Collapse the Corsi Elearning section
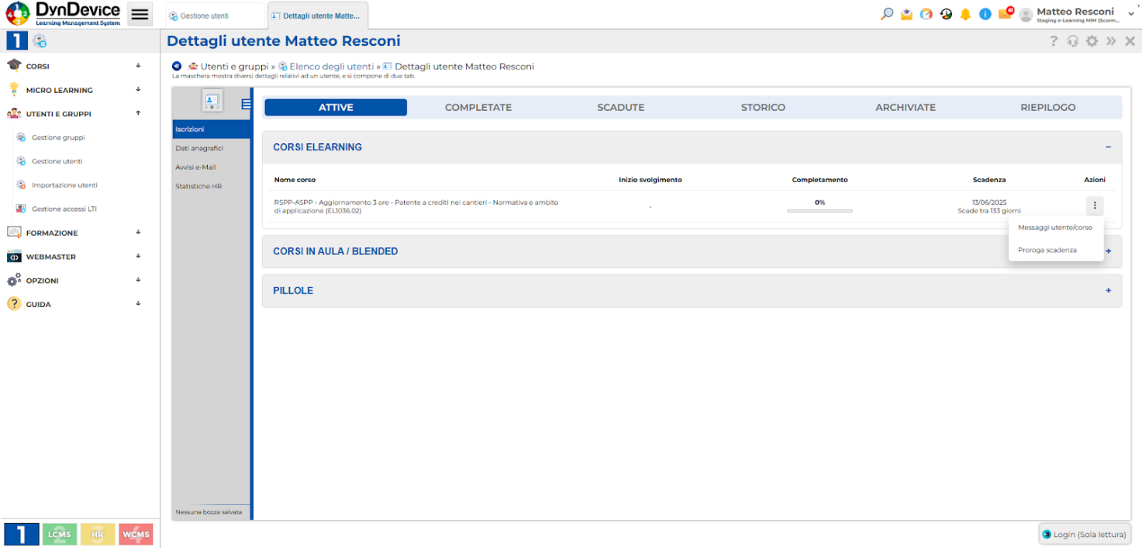 [1108, 147]
